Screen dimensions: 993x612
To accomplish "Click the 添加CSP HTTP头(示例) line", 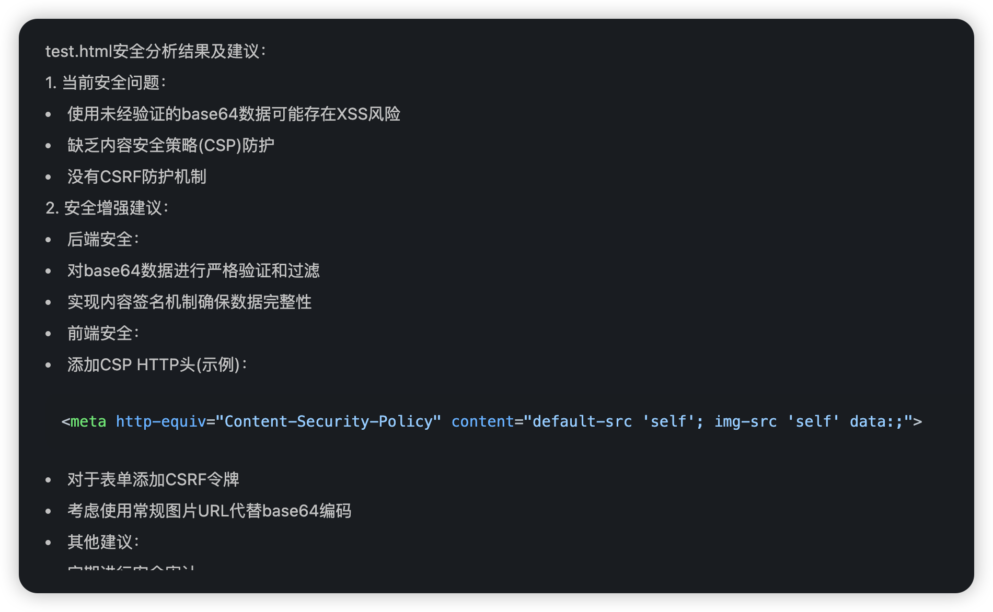I will pos(157,364).
